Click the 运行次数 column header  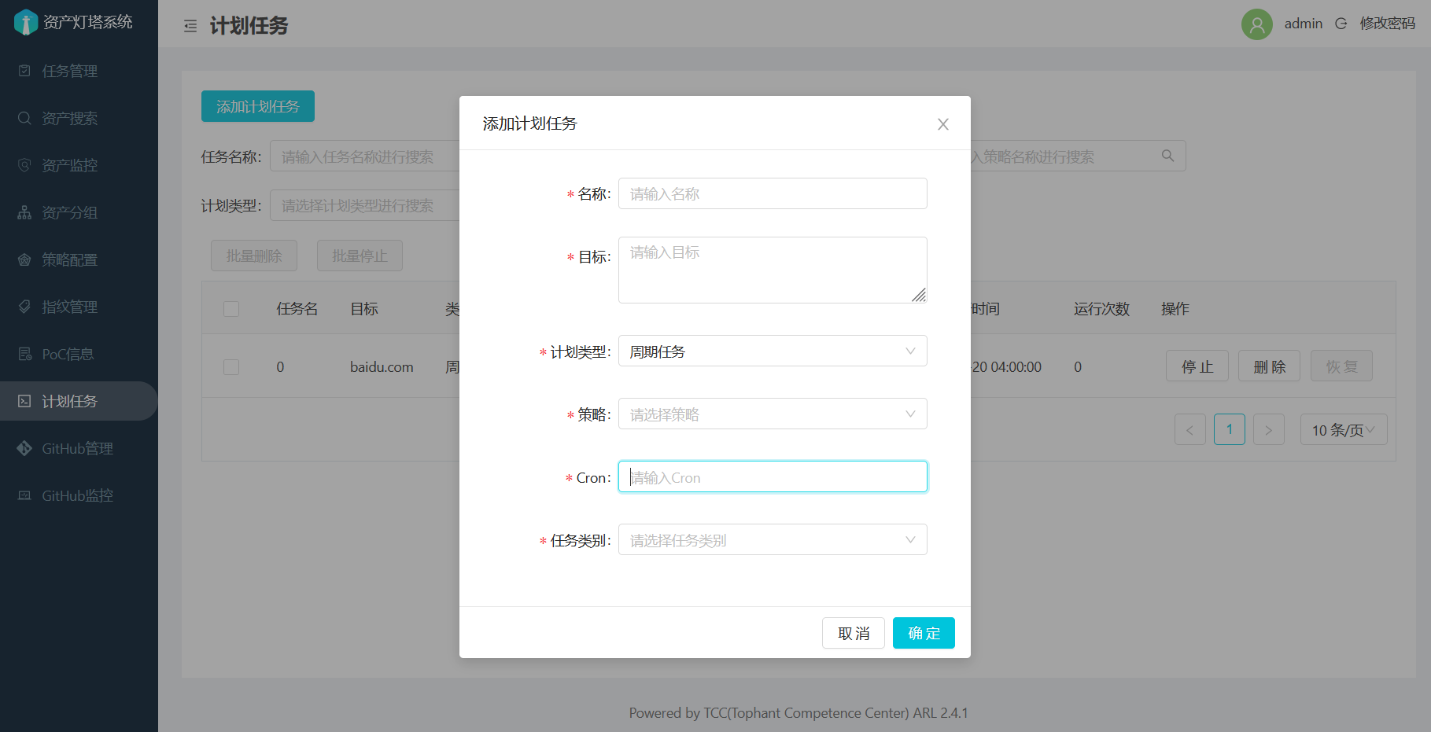point(1101,309)
